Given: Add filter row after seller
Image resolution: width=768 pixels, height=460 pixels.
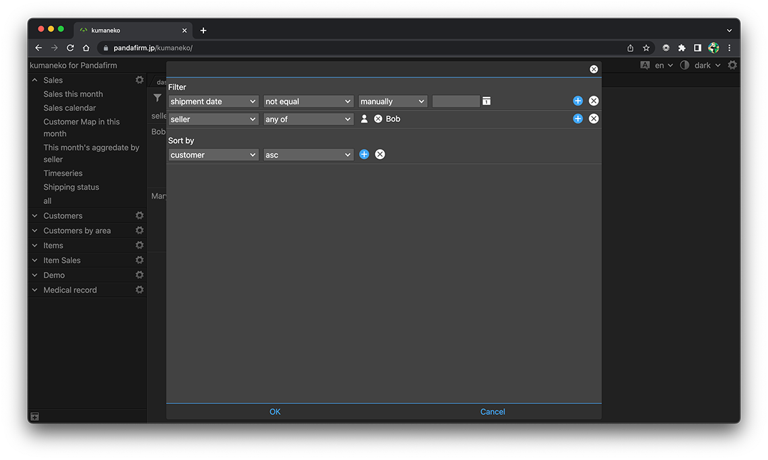Looking at the screenshot, I should [x=577, y=119].
